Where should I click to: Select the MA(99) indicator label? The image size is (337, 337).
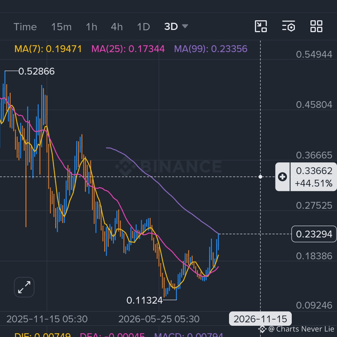[x=211, y=49]
